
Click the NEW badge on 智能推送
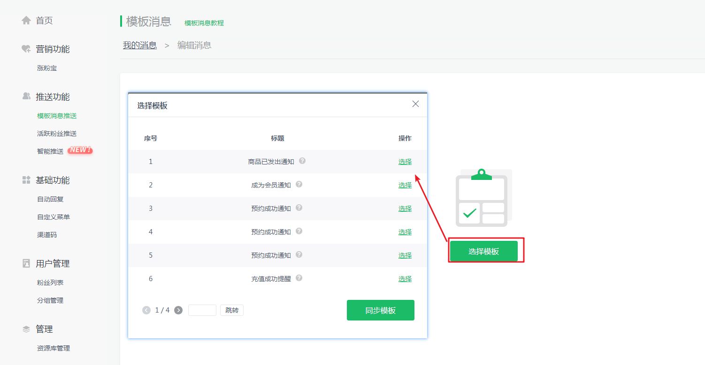point(80,150)
